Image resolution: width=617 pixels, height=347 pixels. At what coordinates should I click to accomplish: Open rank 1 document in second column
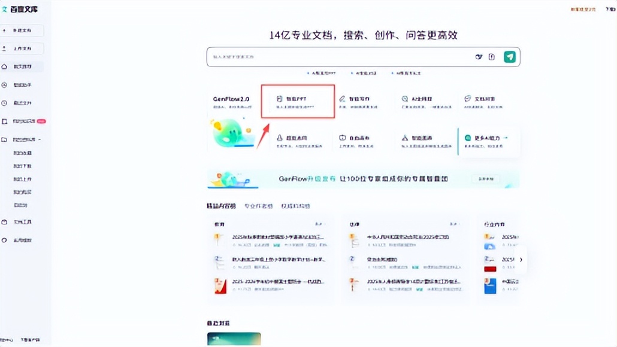[408, 237]
